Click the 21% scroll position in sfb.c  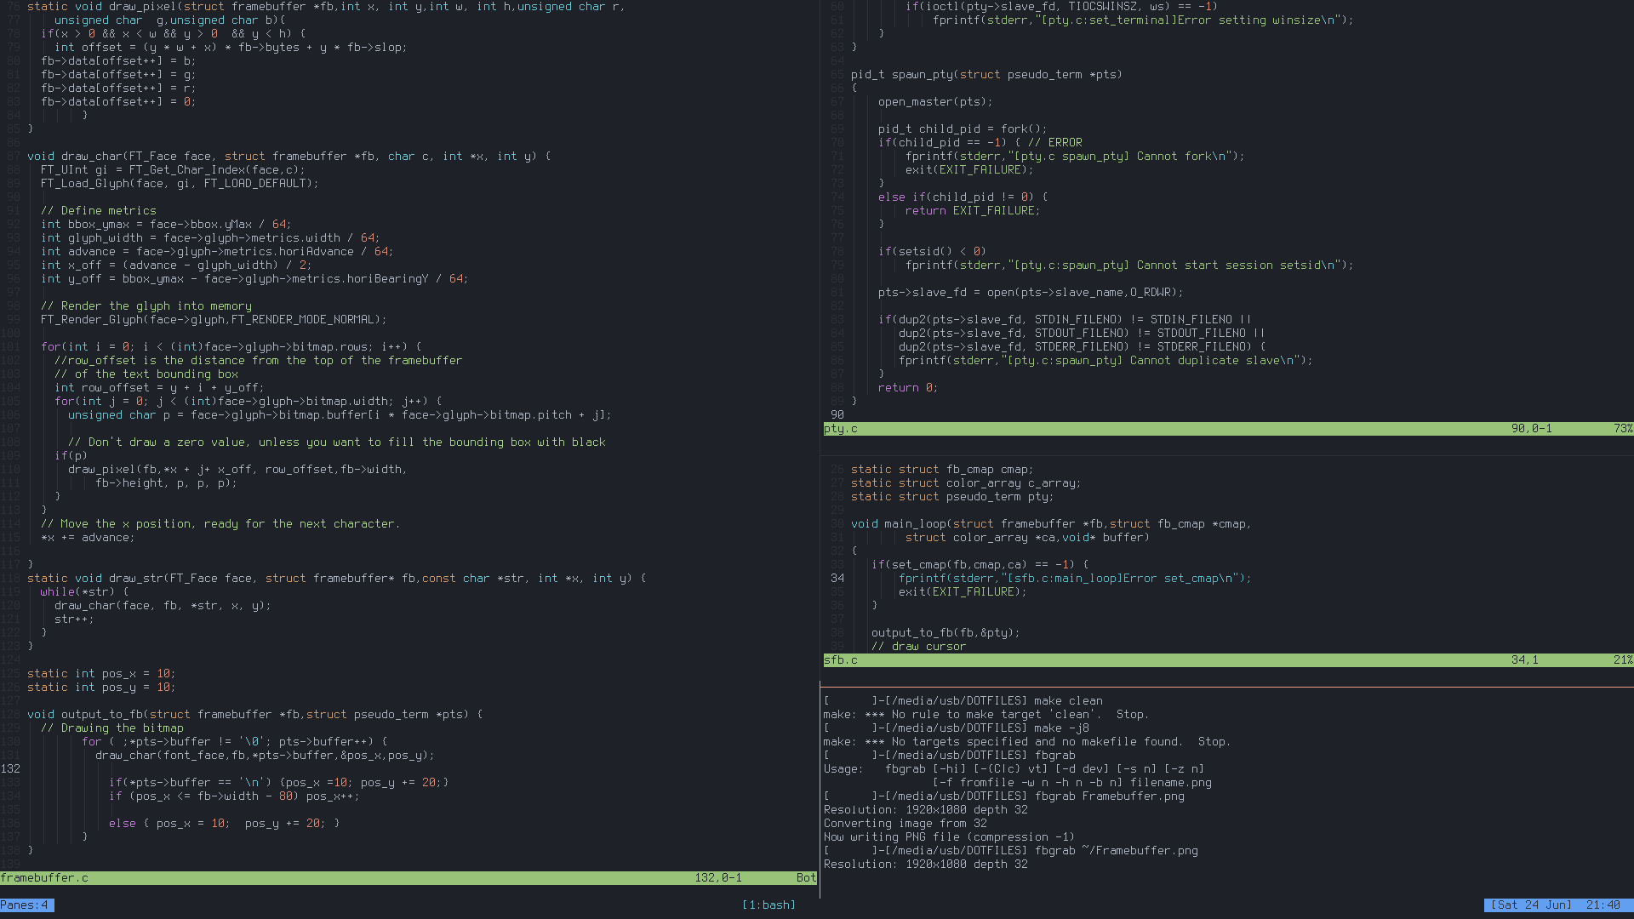(1622, 659)
